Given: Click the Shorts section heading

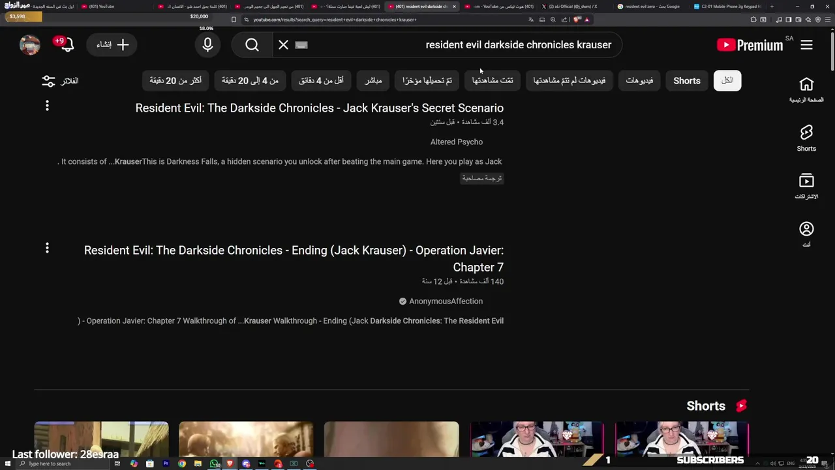Looking at the screenshot, I should pyautogui.click(x=706, y=406).
